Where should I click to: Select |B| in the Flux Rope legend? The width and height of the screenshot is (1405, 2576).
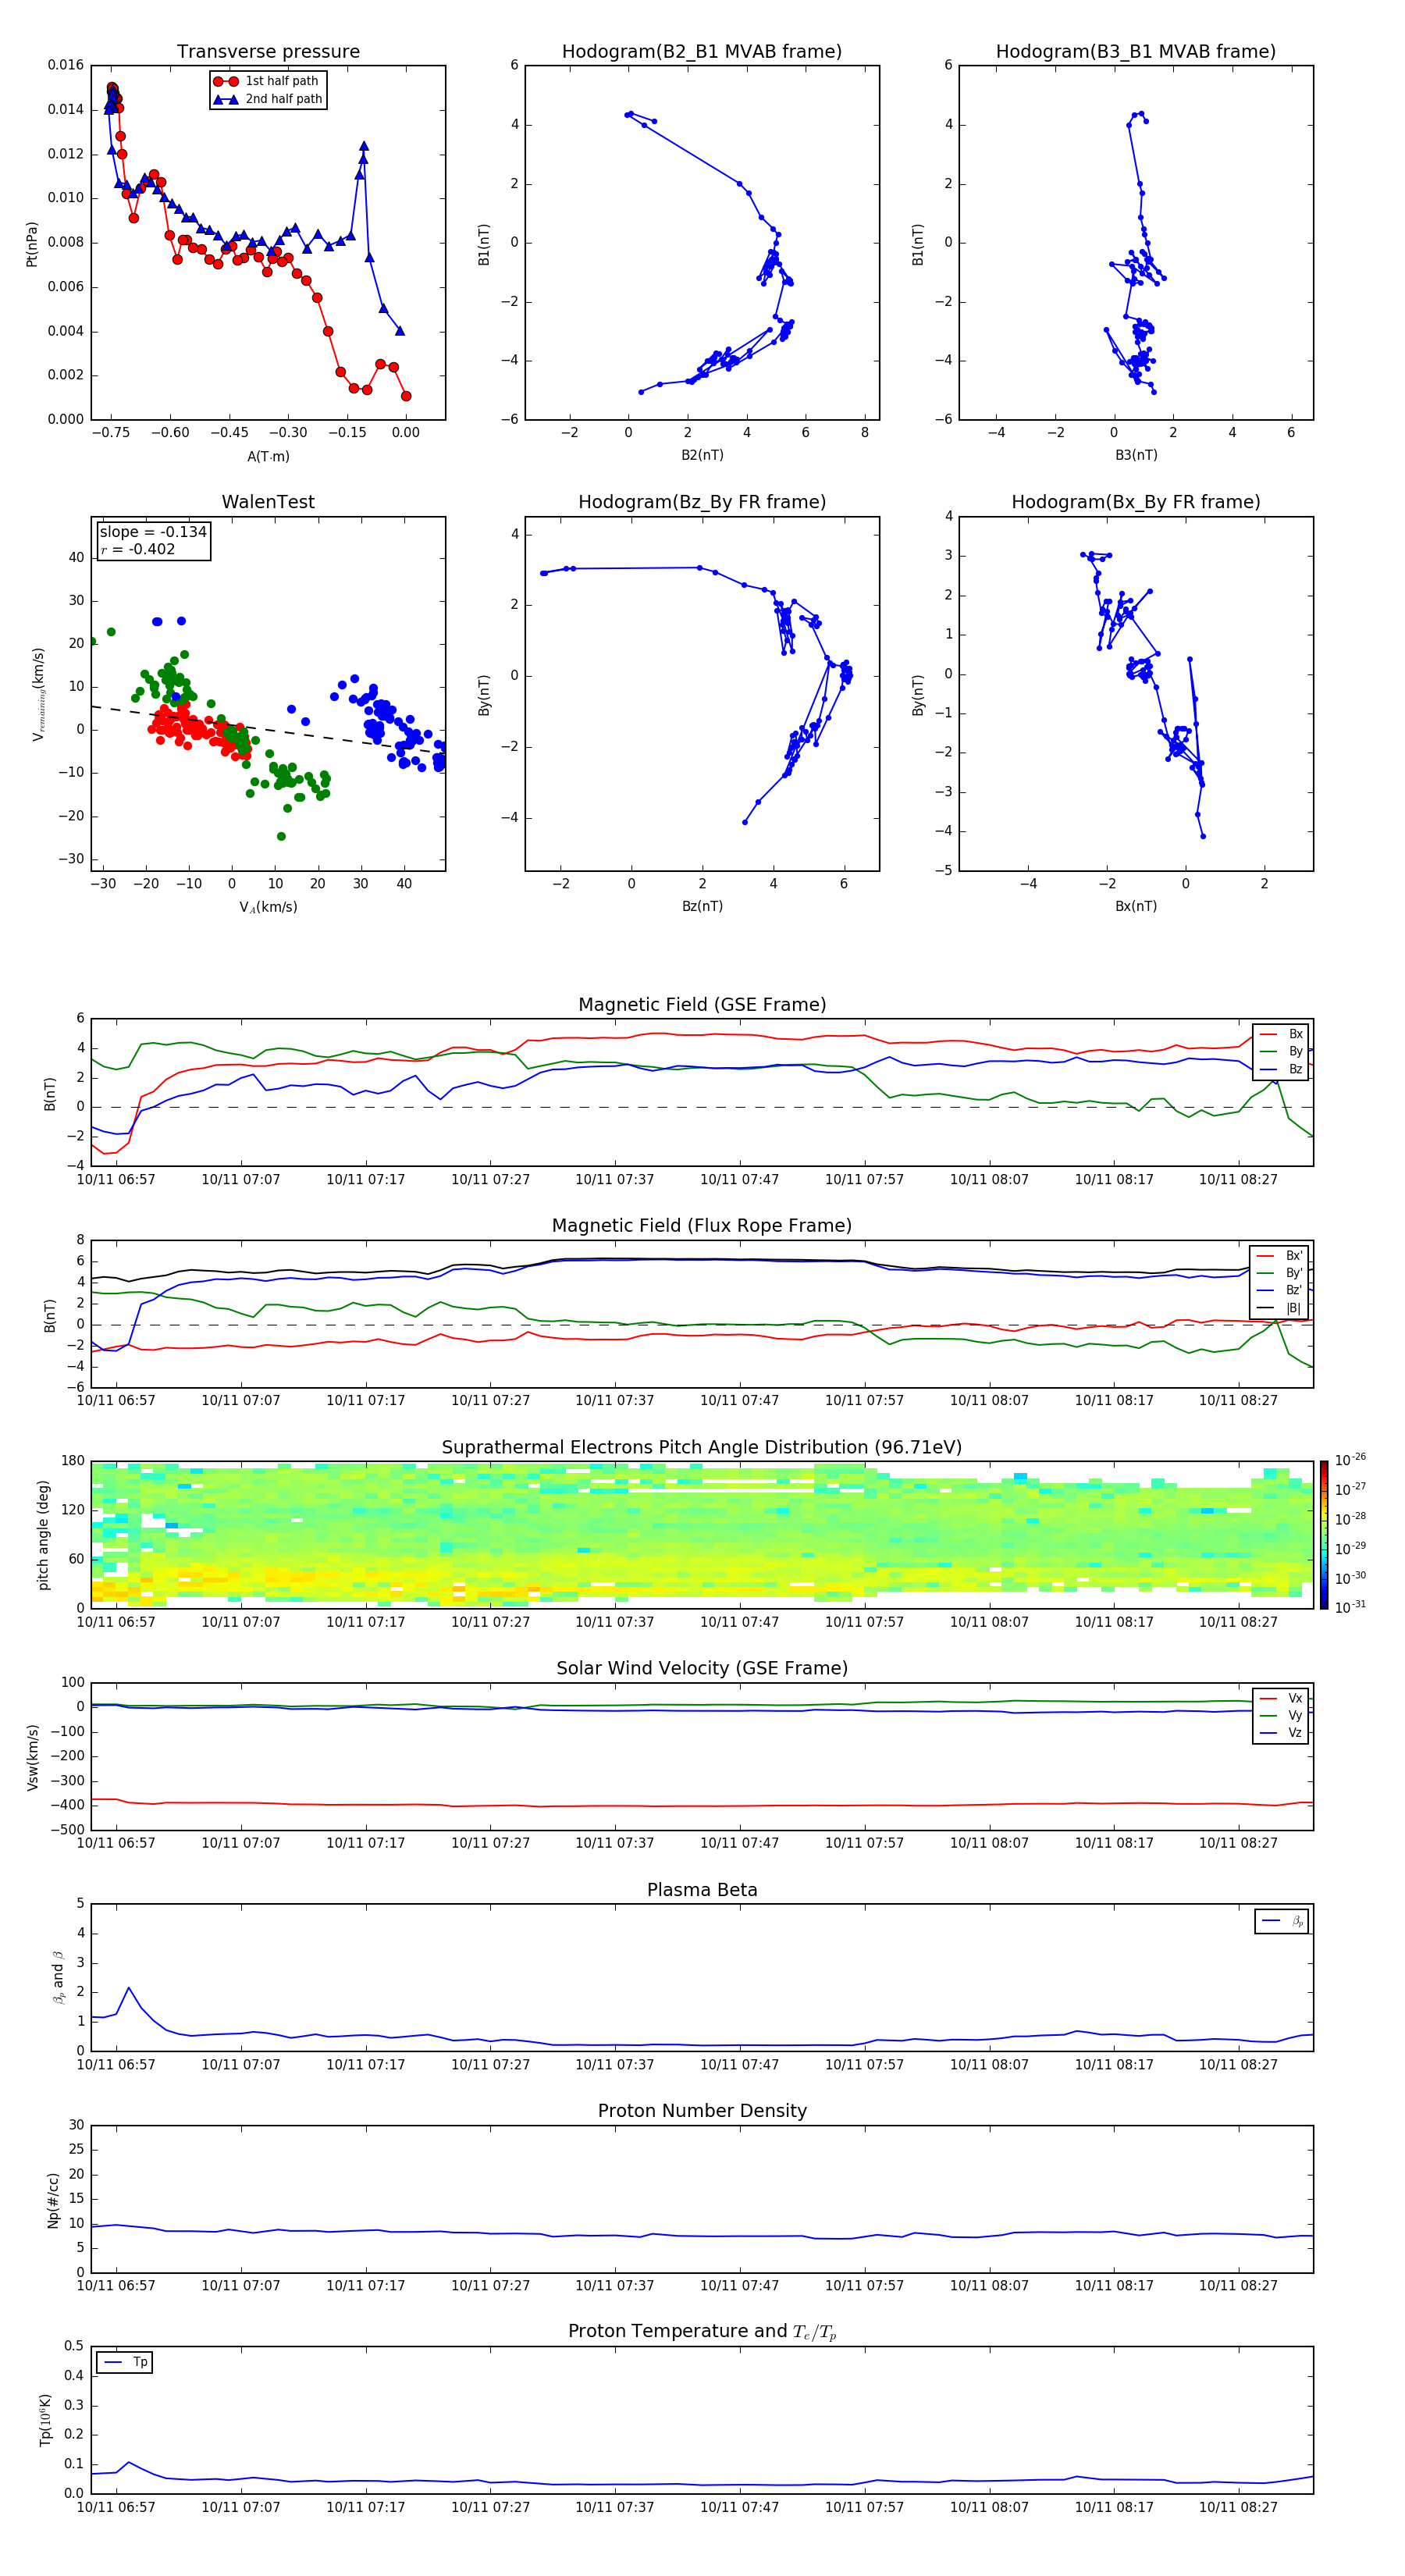(x=1279, y=1308)
